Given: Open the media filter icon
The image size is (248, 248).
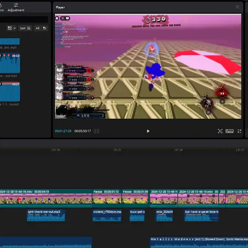Looking at the screenshot, I should click(44, 28).
